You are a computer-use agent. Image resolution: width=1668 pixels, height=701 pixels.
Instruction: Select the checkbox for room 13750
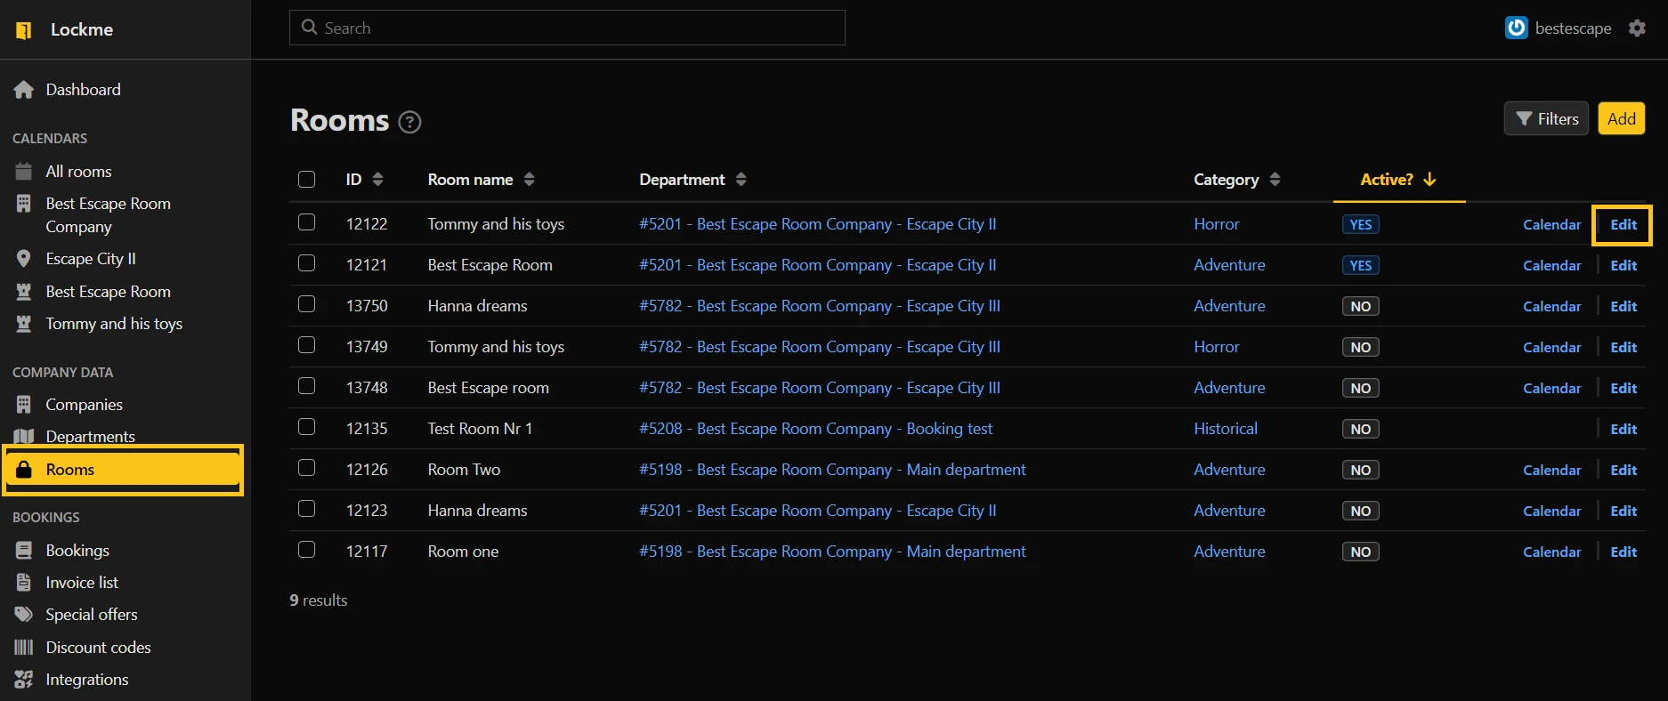pos(307,304)
